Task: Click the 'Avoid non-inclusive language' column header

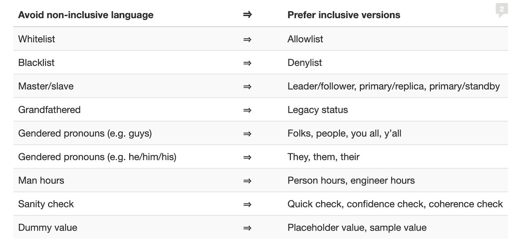Action: click(x=86, y=15)
